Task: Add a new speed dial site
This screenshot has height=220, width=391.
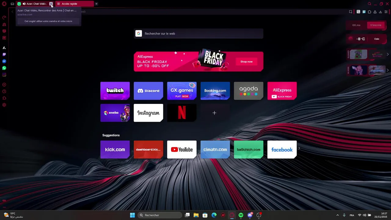Action: point(215,113)
